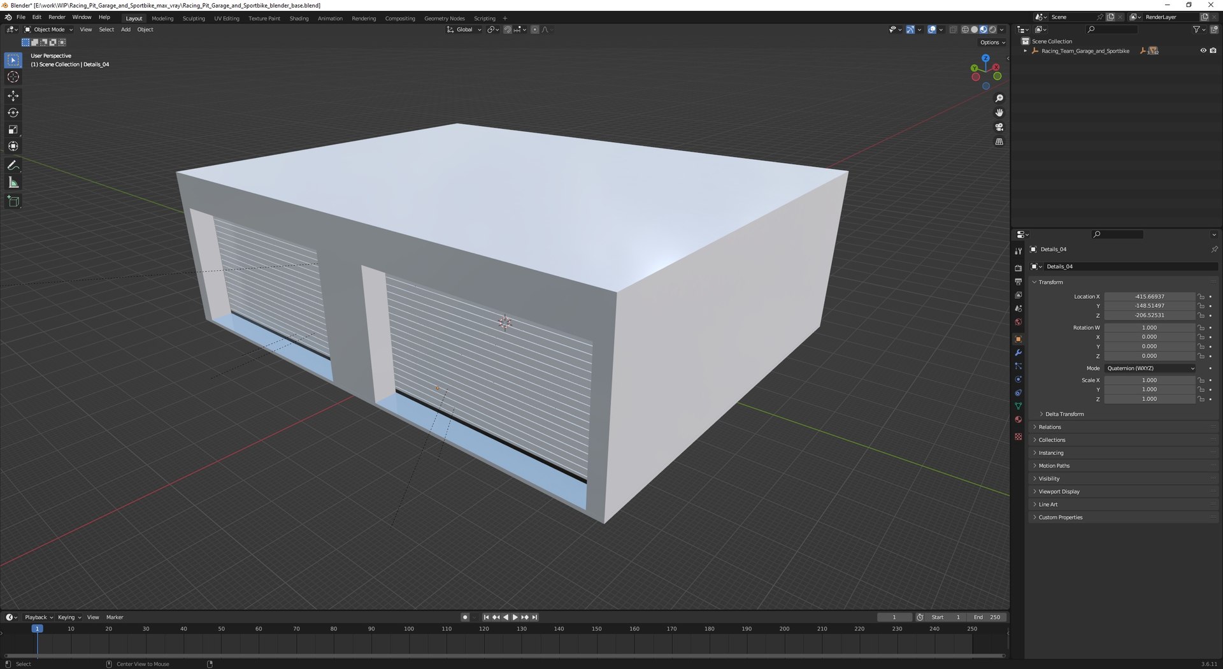Image resolution: width=1223 pixels, height=669 pixels.
Task: Open the World properties tab
Action: click(x=1018, y=322)
